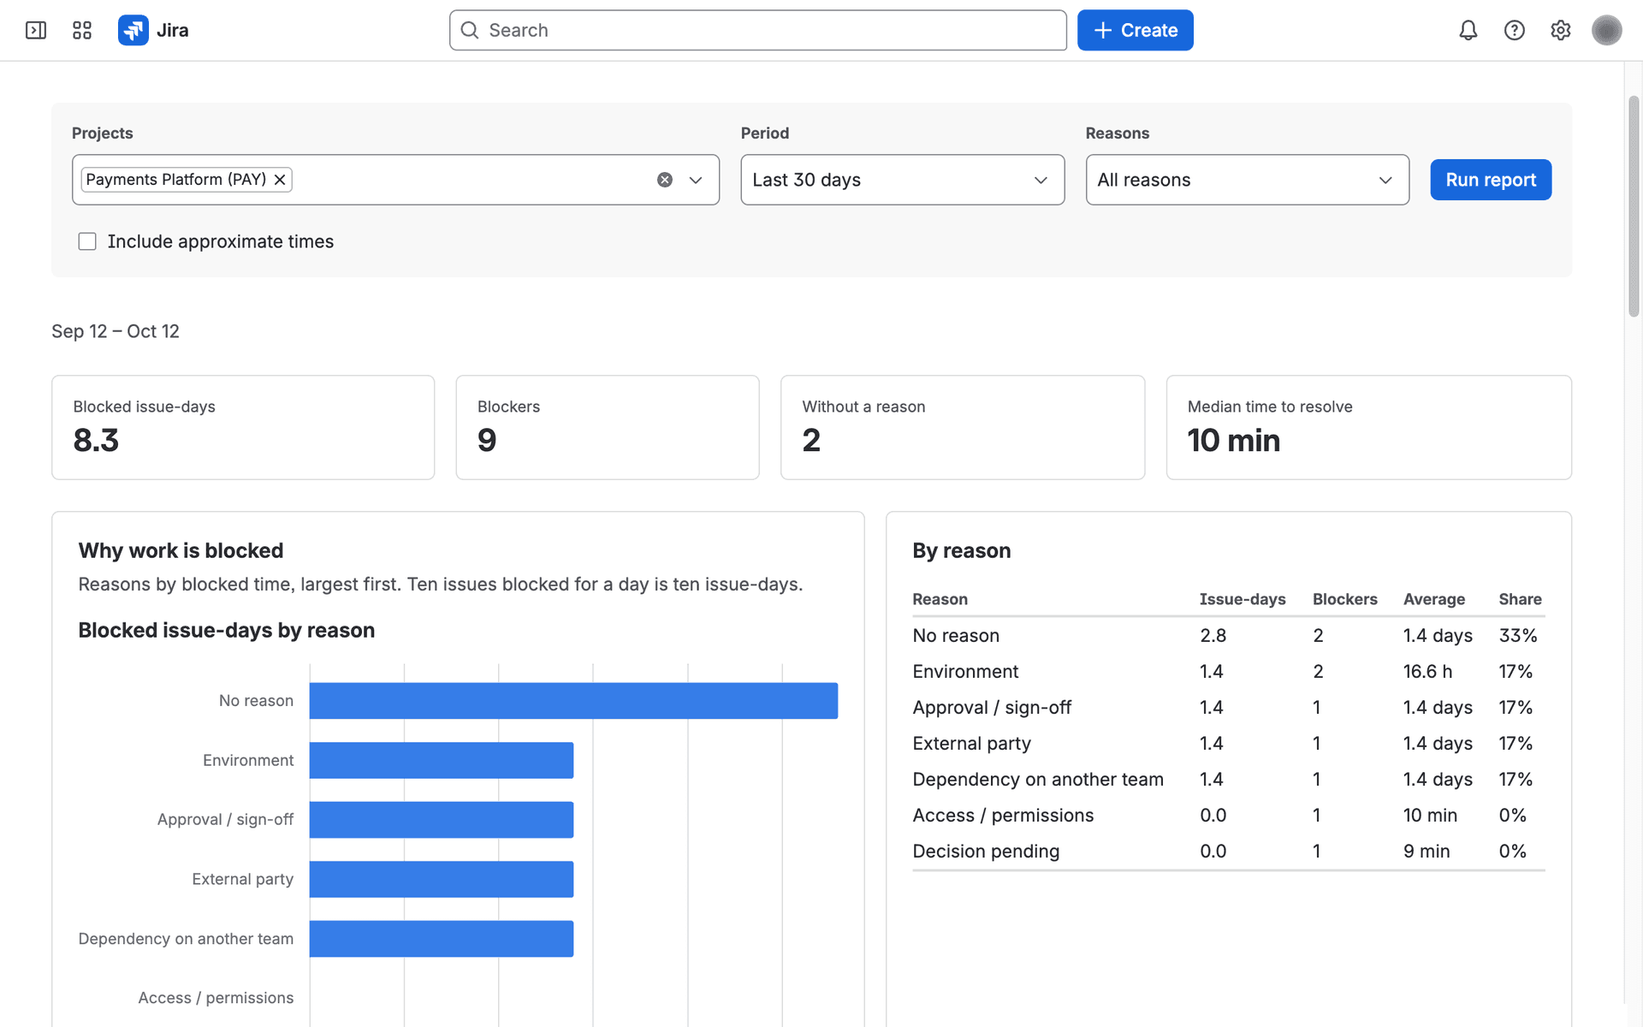Select Access / permissions in table
Image resolution: width=1643 pixels, height=1027 pixels.
tap(1003, 816)
